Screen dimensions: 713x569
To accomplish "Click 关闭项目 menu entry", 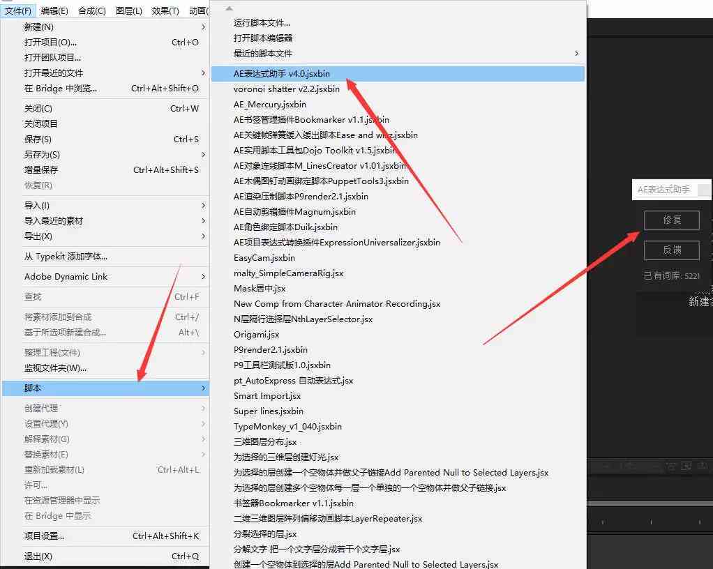I will click(105, 123).
